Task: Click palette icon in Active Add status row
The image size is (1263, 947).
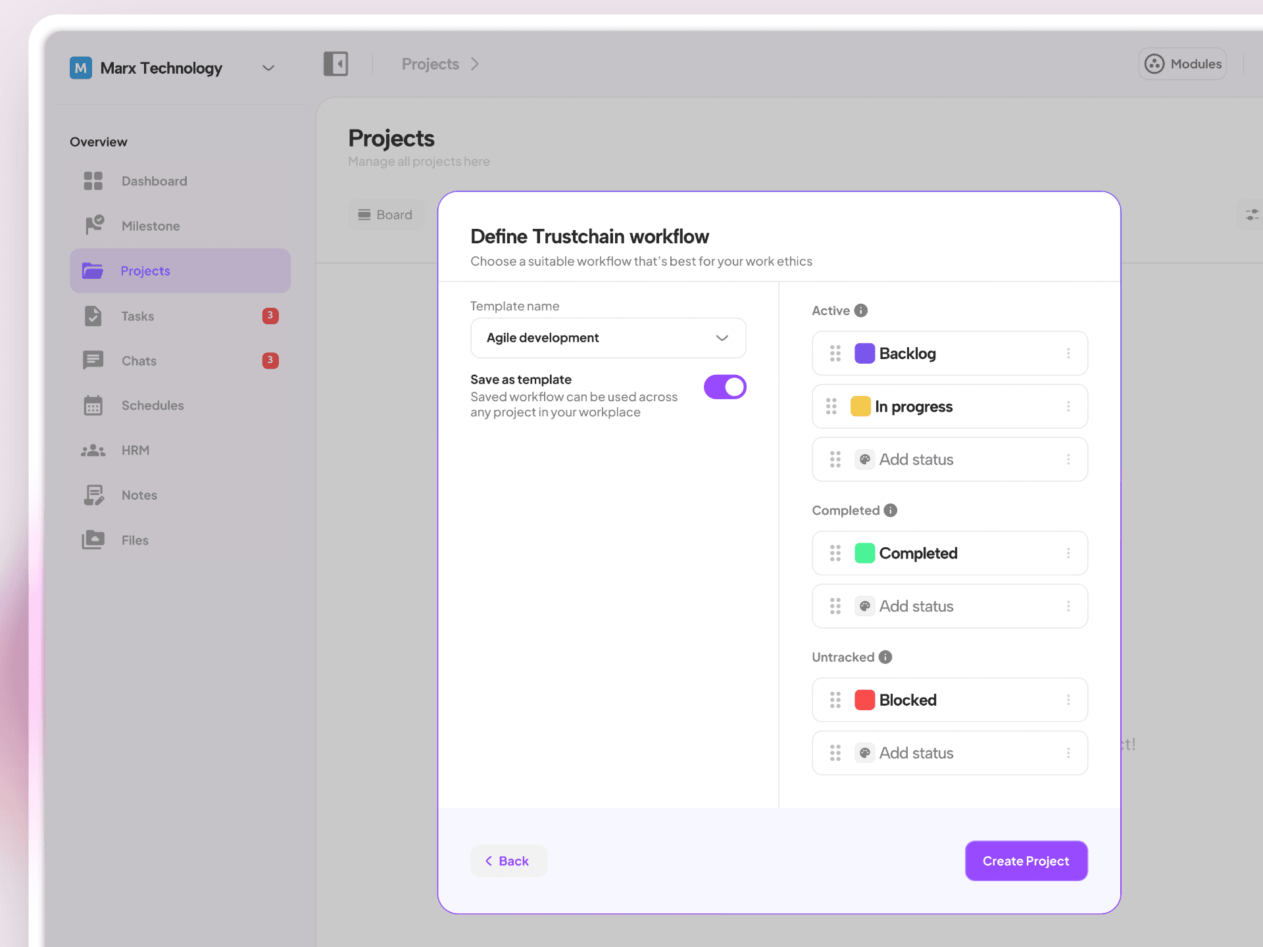Action: tap(864, 460)
